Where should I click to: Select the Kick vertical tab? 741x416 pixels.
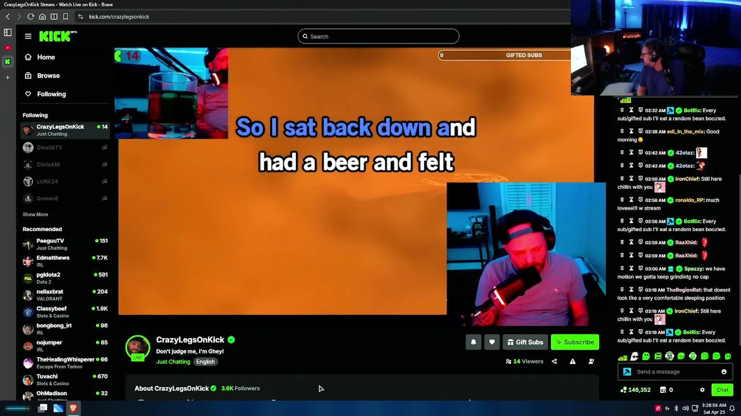click(x=8, y=61)
